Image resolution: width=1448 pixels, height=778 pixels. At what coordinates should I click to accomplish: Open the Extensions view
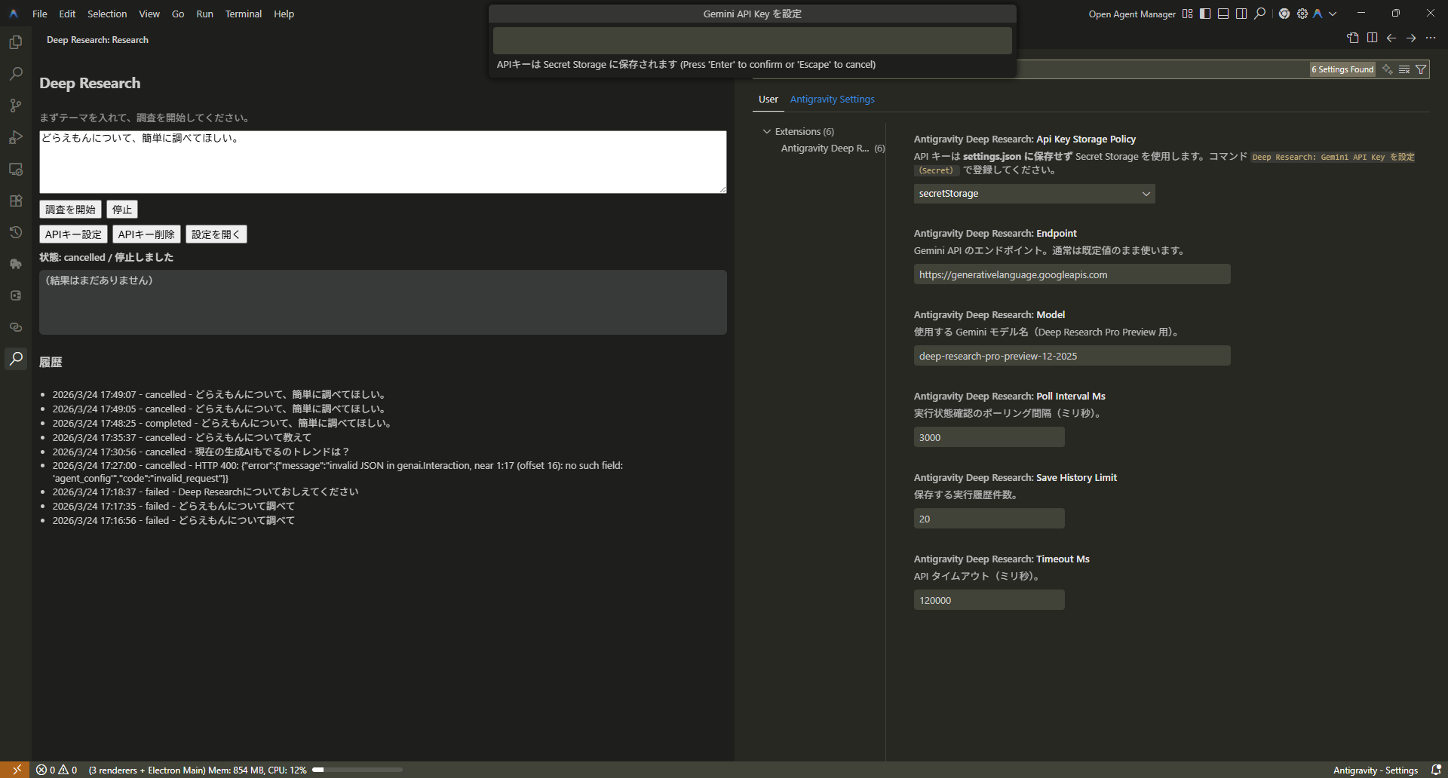[16, 201]
